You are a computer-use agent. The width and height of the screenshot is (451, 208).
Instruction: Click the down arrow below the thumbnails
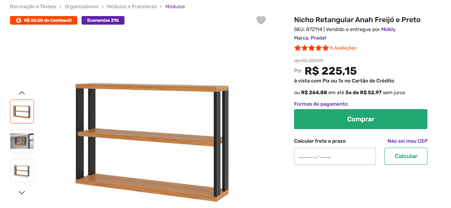(x=21, y=192)
